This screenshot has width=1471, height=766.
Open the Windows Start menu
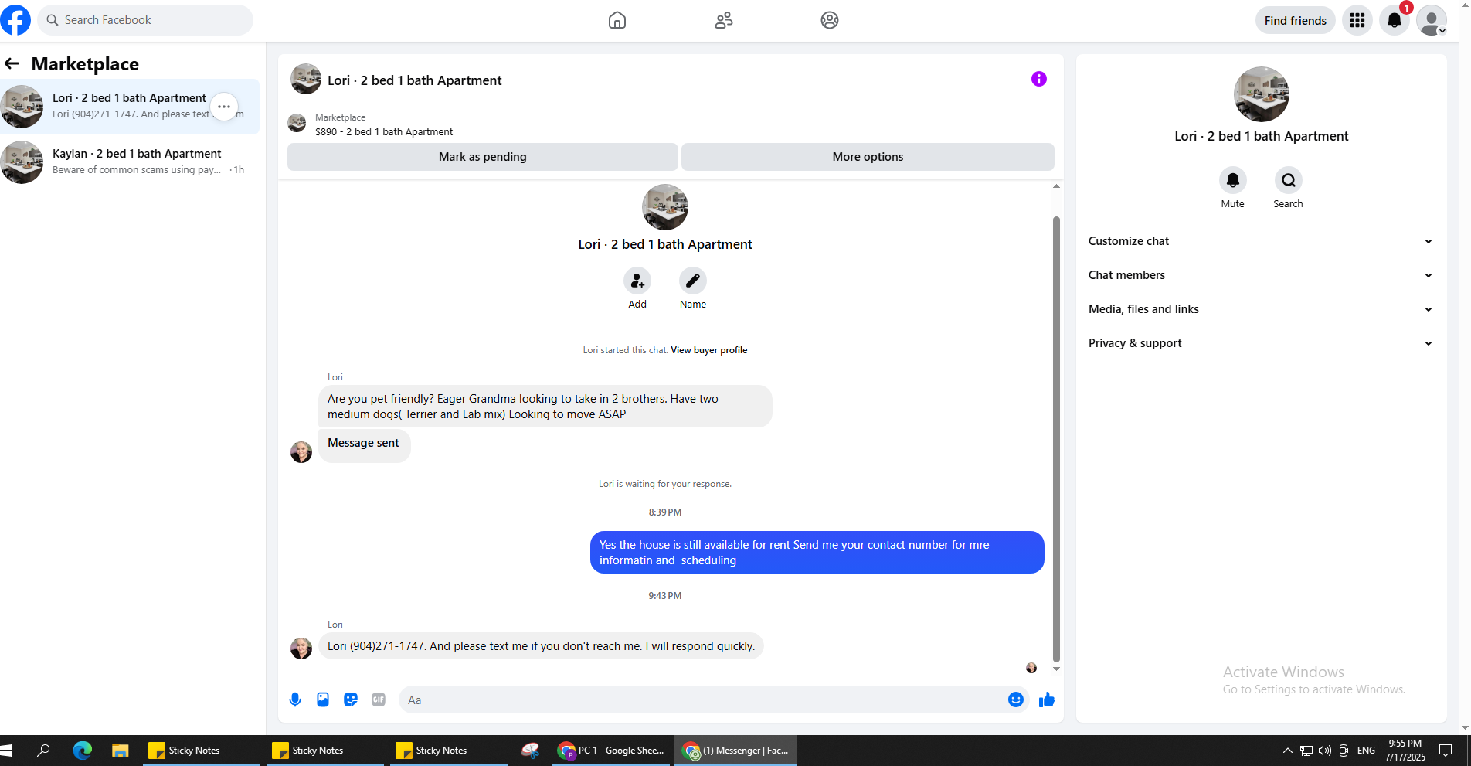pos(7,750)
